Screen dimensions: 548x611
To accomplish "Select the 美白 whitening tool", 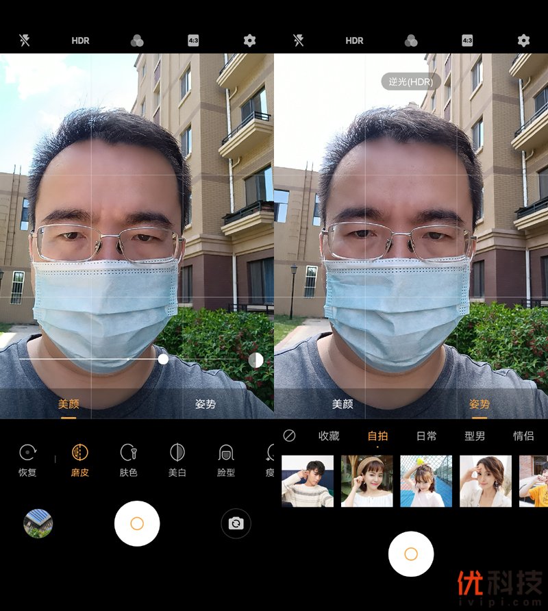I will tap(177, 460).
